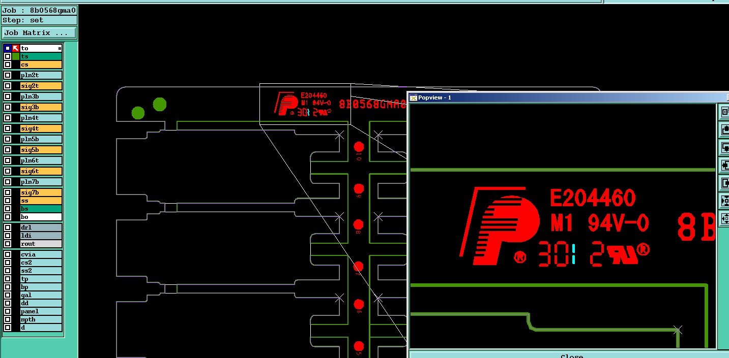Click the green color swatch of layer ts
The height and width of the screenshot is (358, 729).
tap(16, 56)
